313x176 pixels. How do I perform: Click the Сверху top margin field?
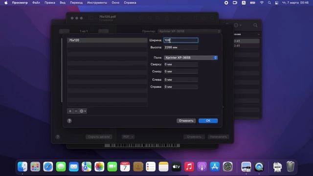tap(181, 64)
